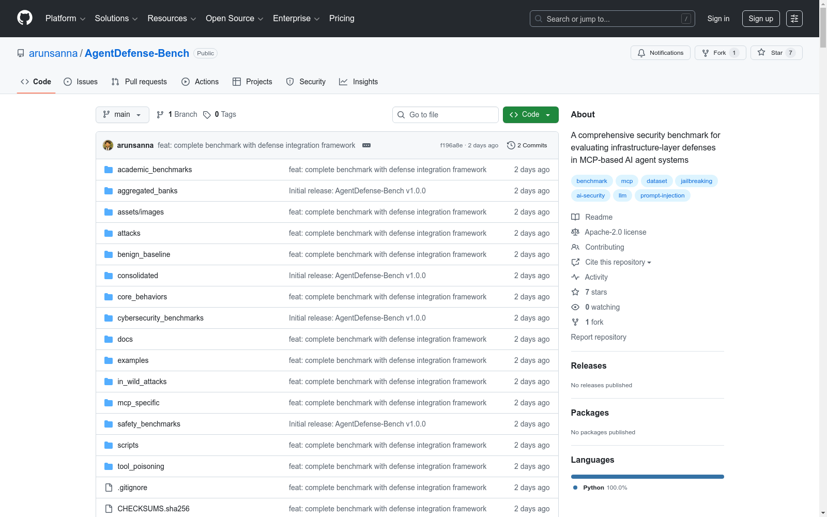
Task: Click the Releases heading link
Action: tap(589, 366)
